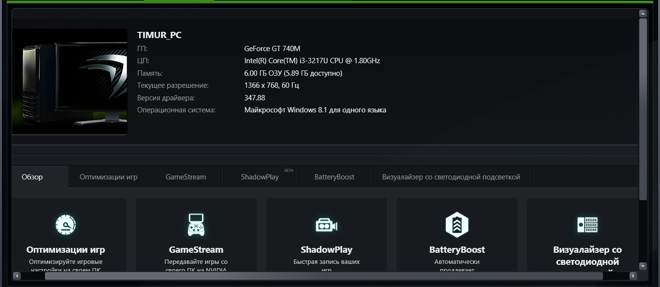Click the Оптимизации игр card heading
This screenshot has width=660, height=287.
coord(66,250)
